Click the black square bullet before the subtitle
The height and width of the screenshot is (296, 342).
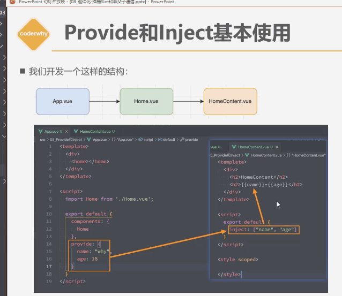[23, 71]
